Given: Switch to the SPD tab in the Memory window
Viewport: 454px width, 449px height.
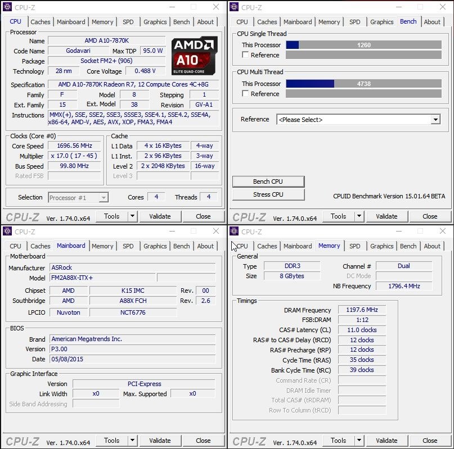Looking at the screenshot, I should 355,246.
